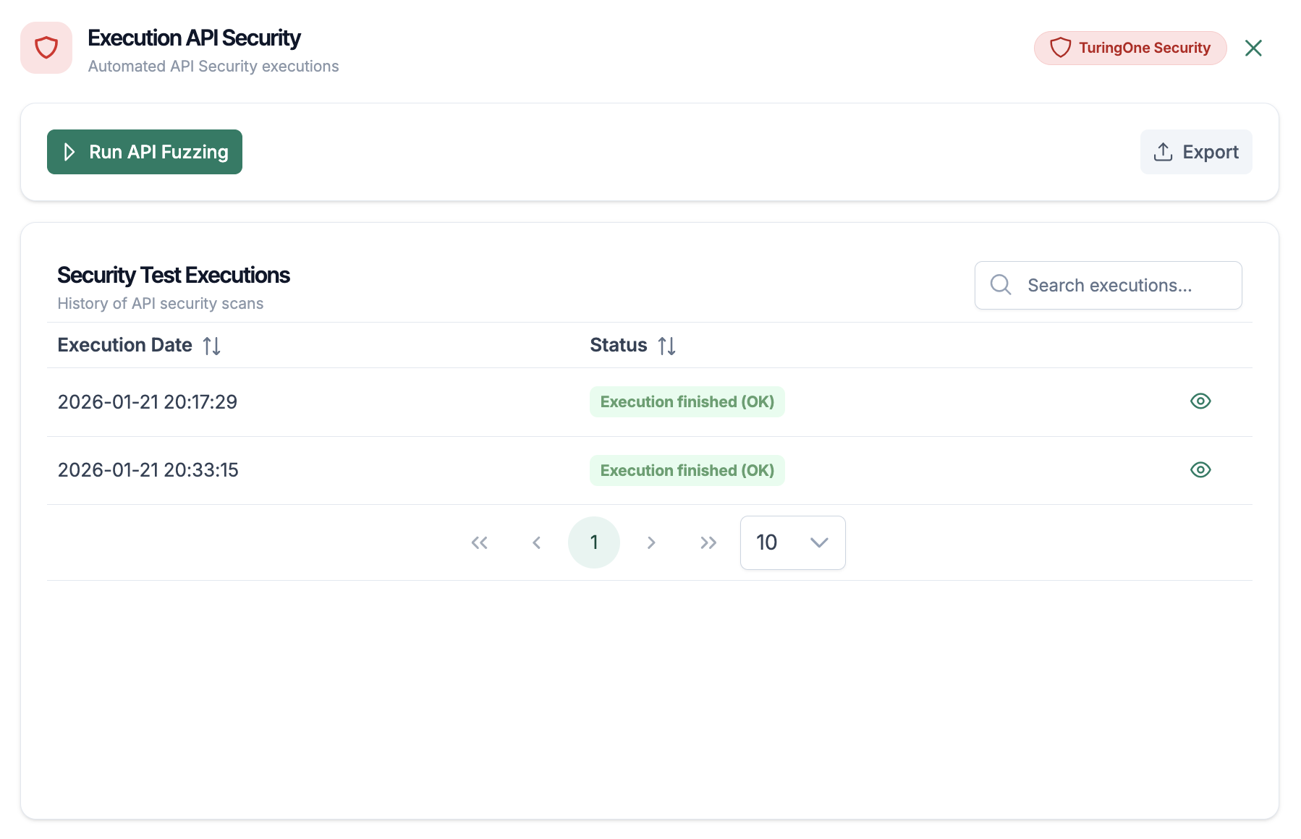Click the Execution Date column header
Image resolution: width=1301 pixels, height=839 pixels.
coord(124,345)
